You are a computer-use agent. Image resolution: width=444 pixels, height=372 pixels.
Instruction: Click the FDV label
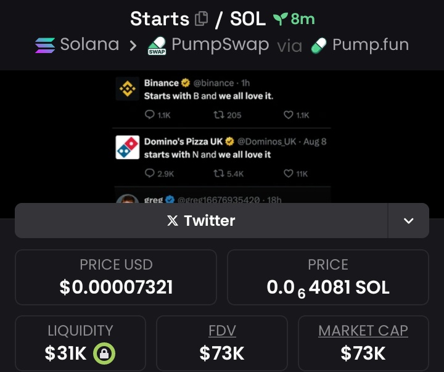[x=222, y=330]
